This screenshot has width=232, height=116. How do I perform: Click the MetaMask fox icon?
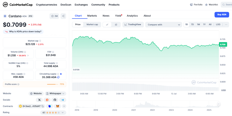[x=57, y=106]
